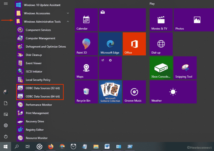Collapse Windows Administrative Tools folder
Screen dimensions: 214x151
(x=42, y=22)
